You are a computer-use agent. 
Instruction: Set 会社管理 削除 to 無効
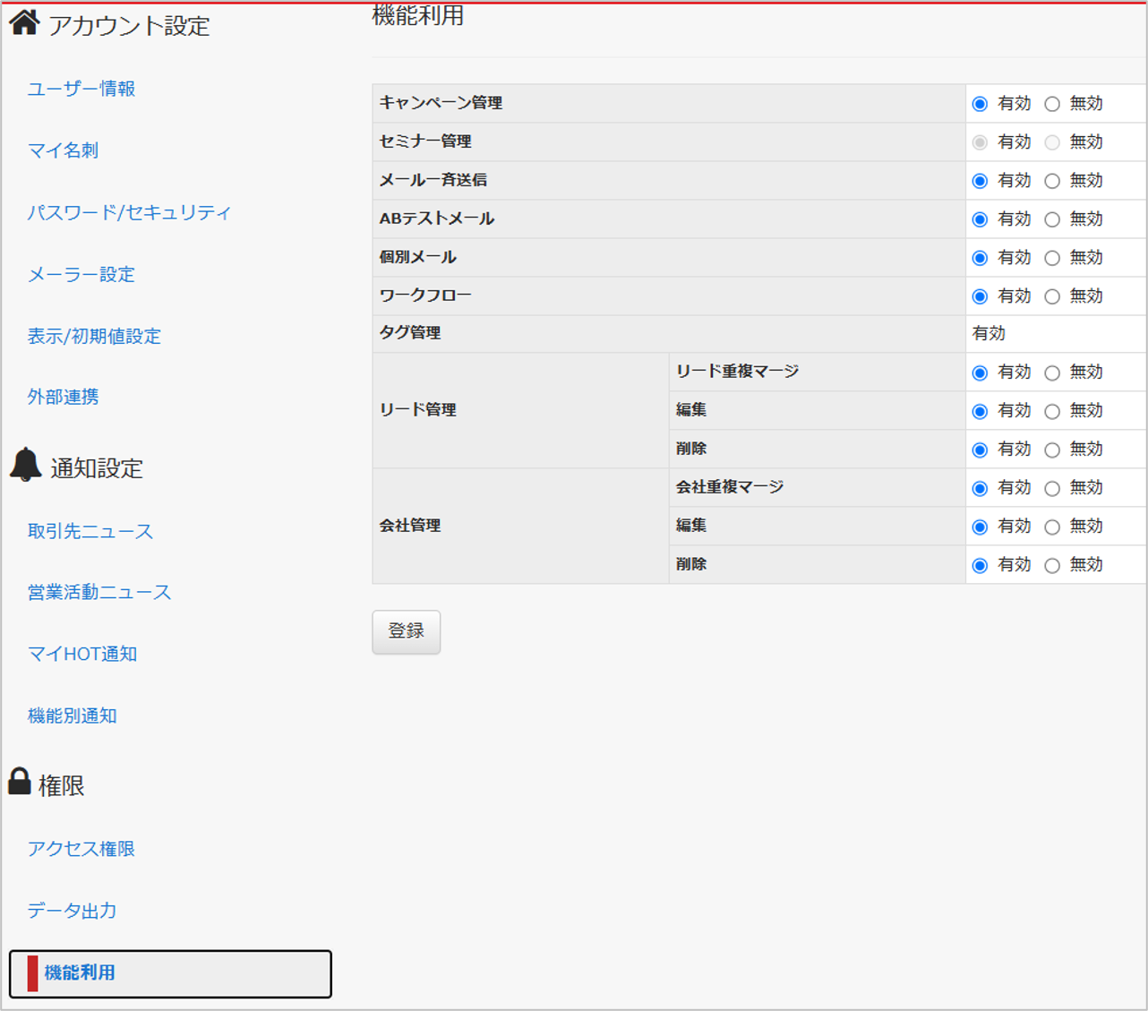coord(1052,565)
